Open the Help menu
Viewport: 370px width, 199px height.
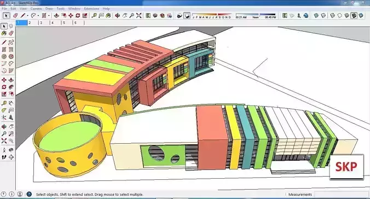point(106,9)
